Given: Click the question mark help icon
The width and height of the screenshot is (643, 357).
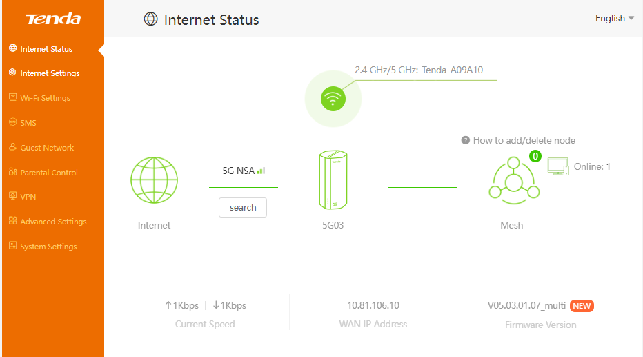Looking at the screenshot, I should pos(466,140).
